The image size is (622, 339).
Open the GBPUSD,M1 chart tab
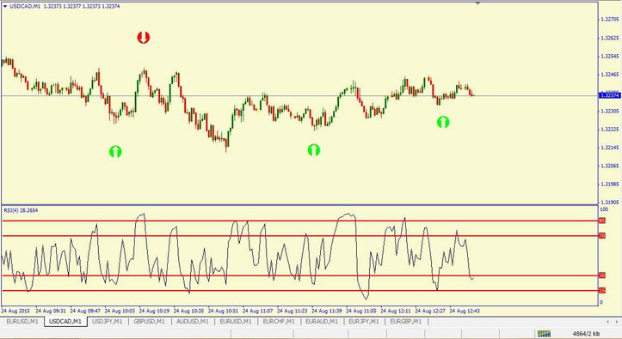click(149, 322)
